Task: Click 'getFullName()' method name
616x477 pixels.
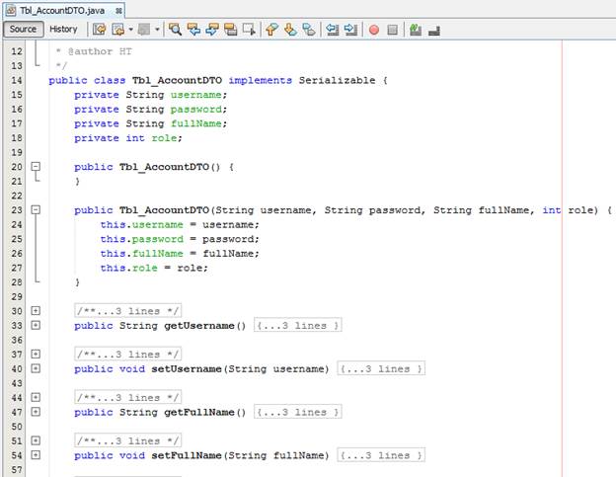Action: (205, 412)
